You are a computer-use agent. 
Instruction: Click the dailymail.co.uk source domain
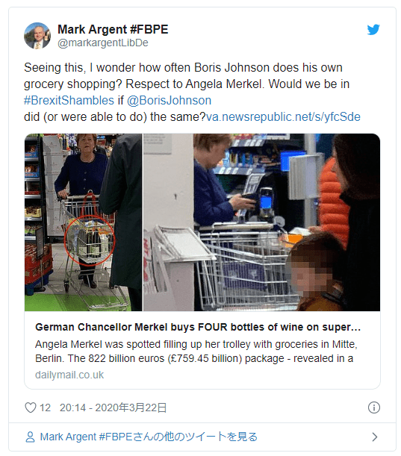[x=69, y=375]
